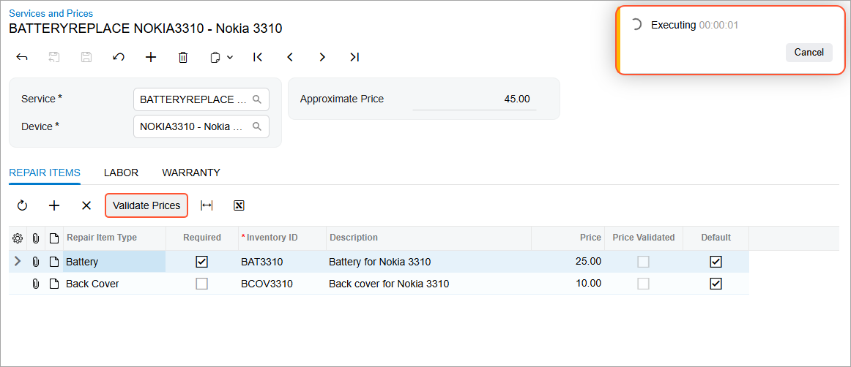
Task: Click the Validate Prices button
Action: pyautogui.click(x=146, y=205)
